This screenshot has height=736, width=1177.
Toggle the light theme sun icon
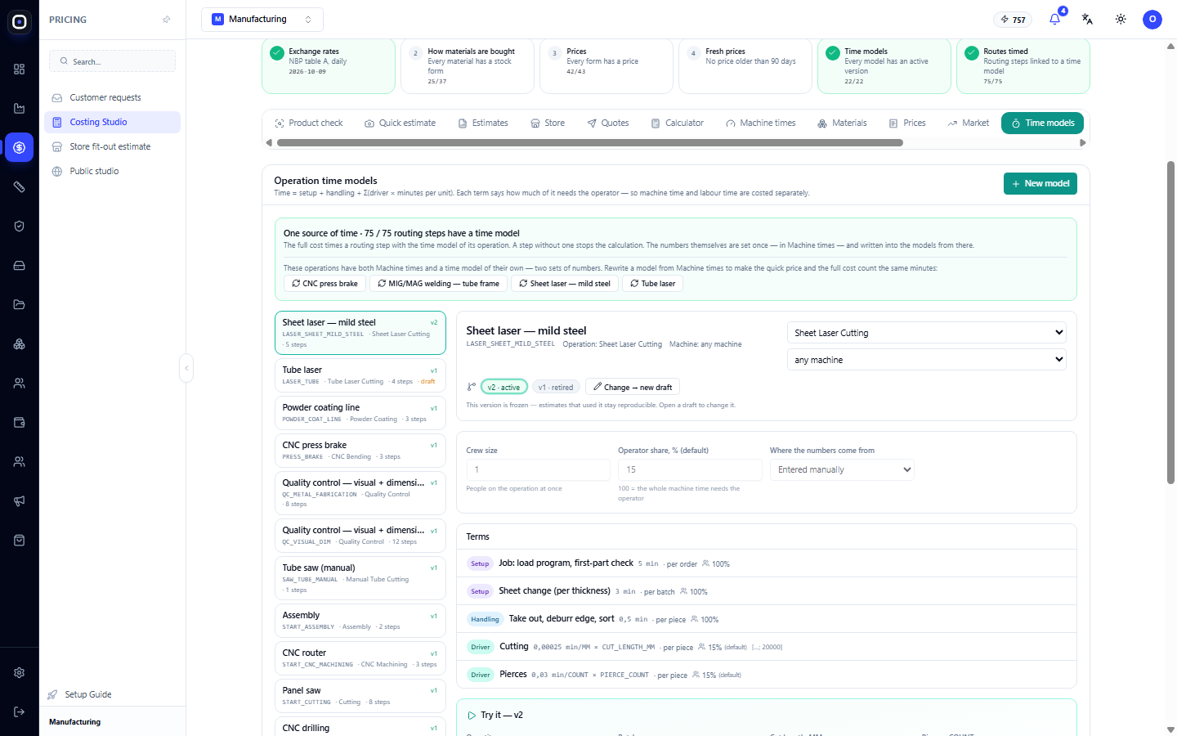coord(1121,19)
